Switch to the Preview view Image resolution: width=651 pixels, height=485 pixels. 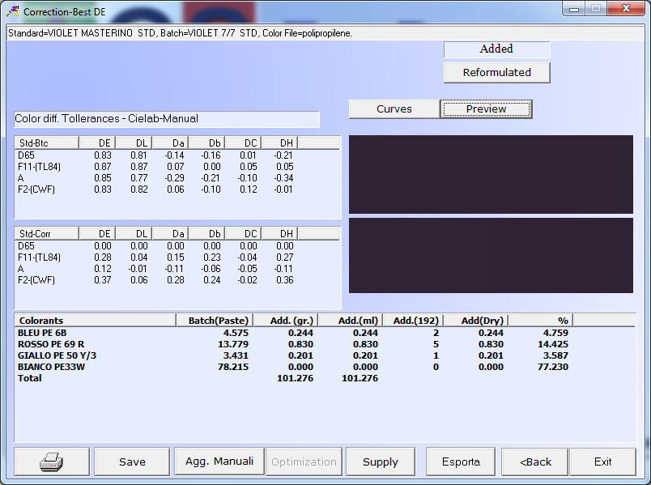pyautogui.click(x=486, y=109)
